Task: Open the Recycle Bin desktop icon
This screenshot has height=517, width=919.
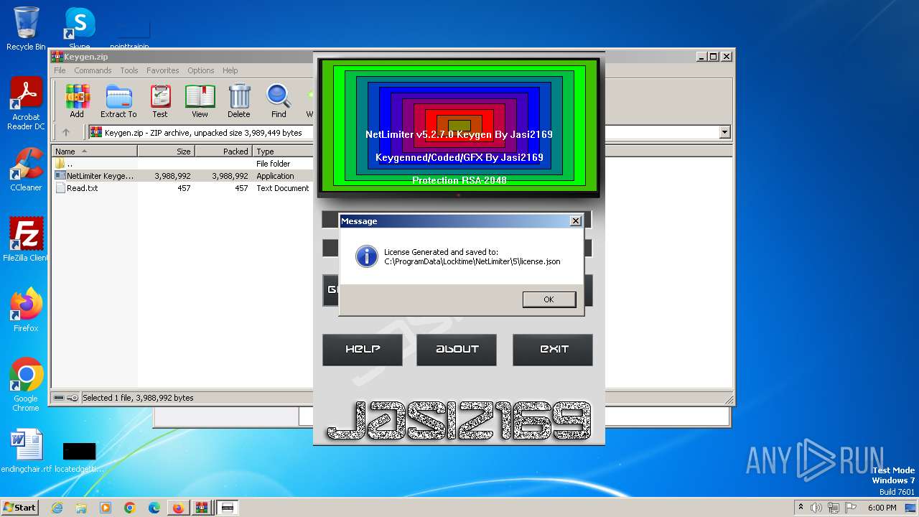Action: point(26,28)
